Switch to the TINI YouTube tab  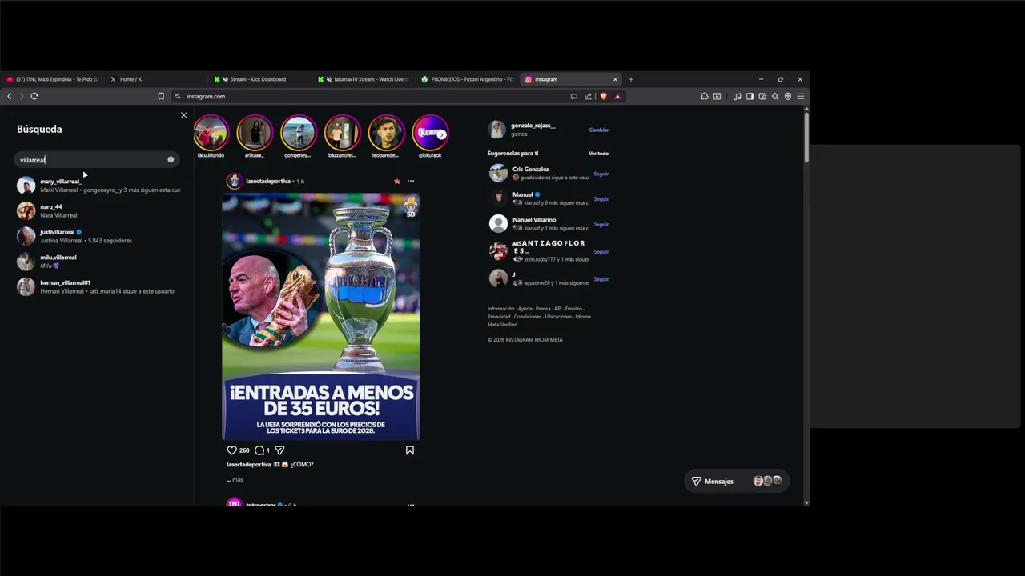click(53, 79)
